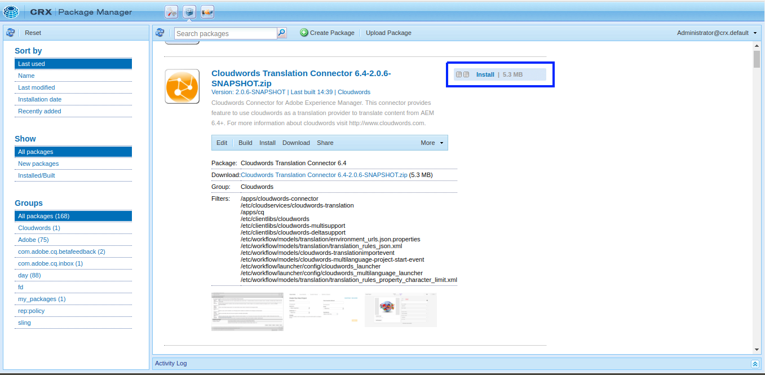
Task: Open the Administrator@crx.default user dropdown
Action: [717, 33]
